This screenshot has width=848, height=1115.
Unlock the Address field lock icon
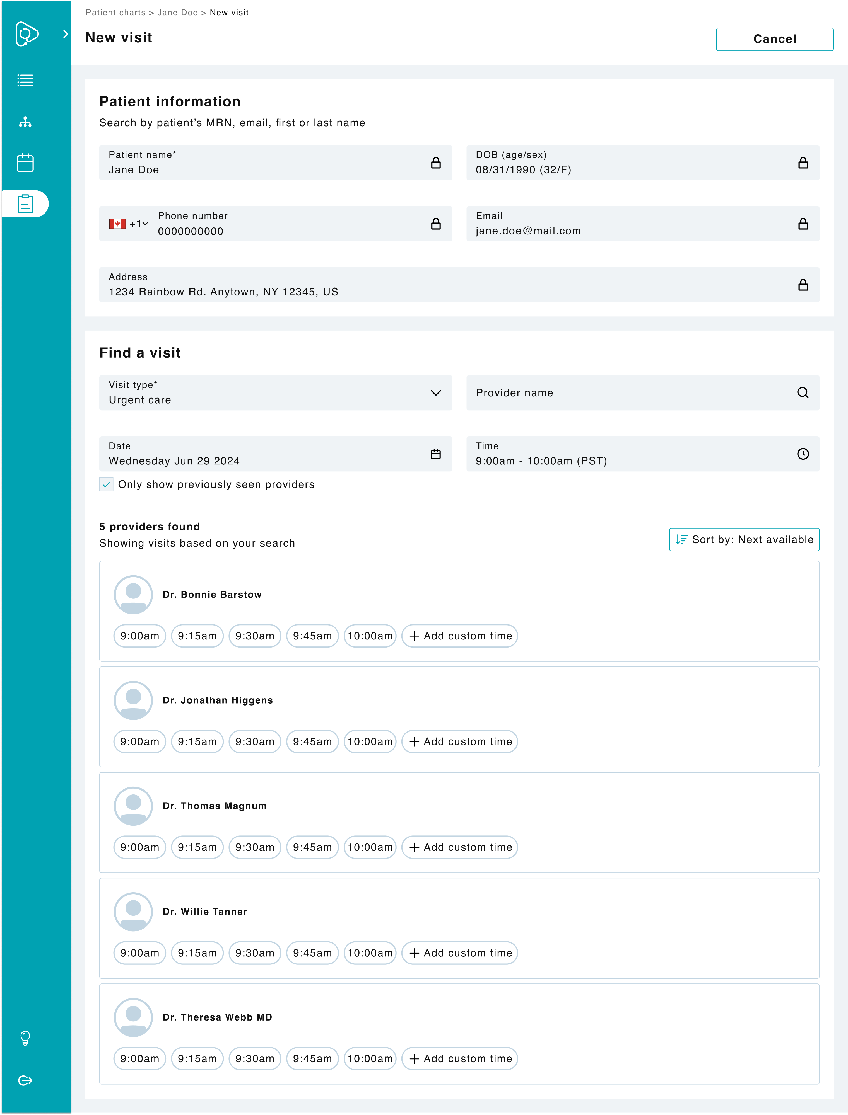click(803, 284)
